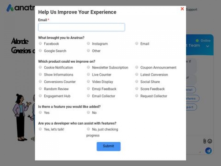The height and width of the screenshot is (166, 221).
Task: Select Video Display product
Action: point(88,82)
